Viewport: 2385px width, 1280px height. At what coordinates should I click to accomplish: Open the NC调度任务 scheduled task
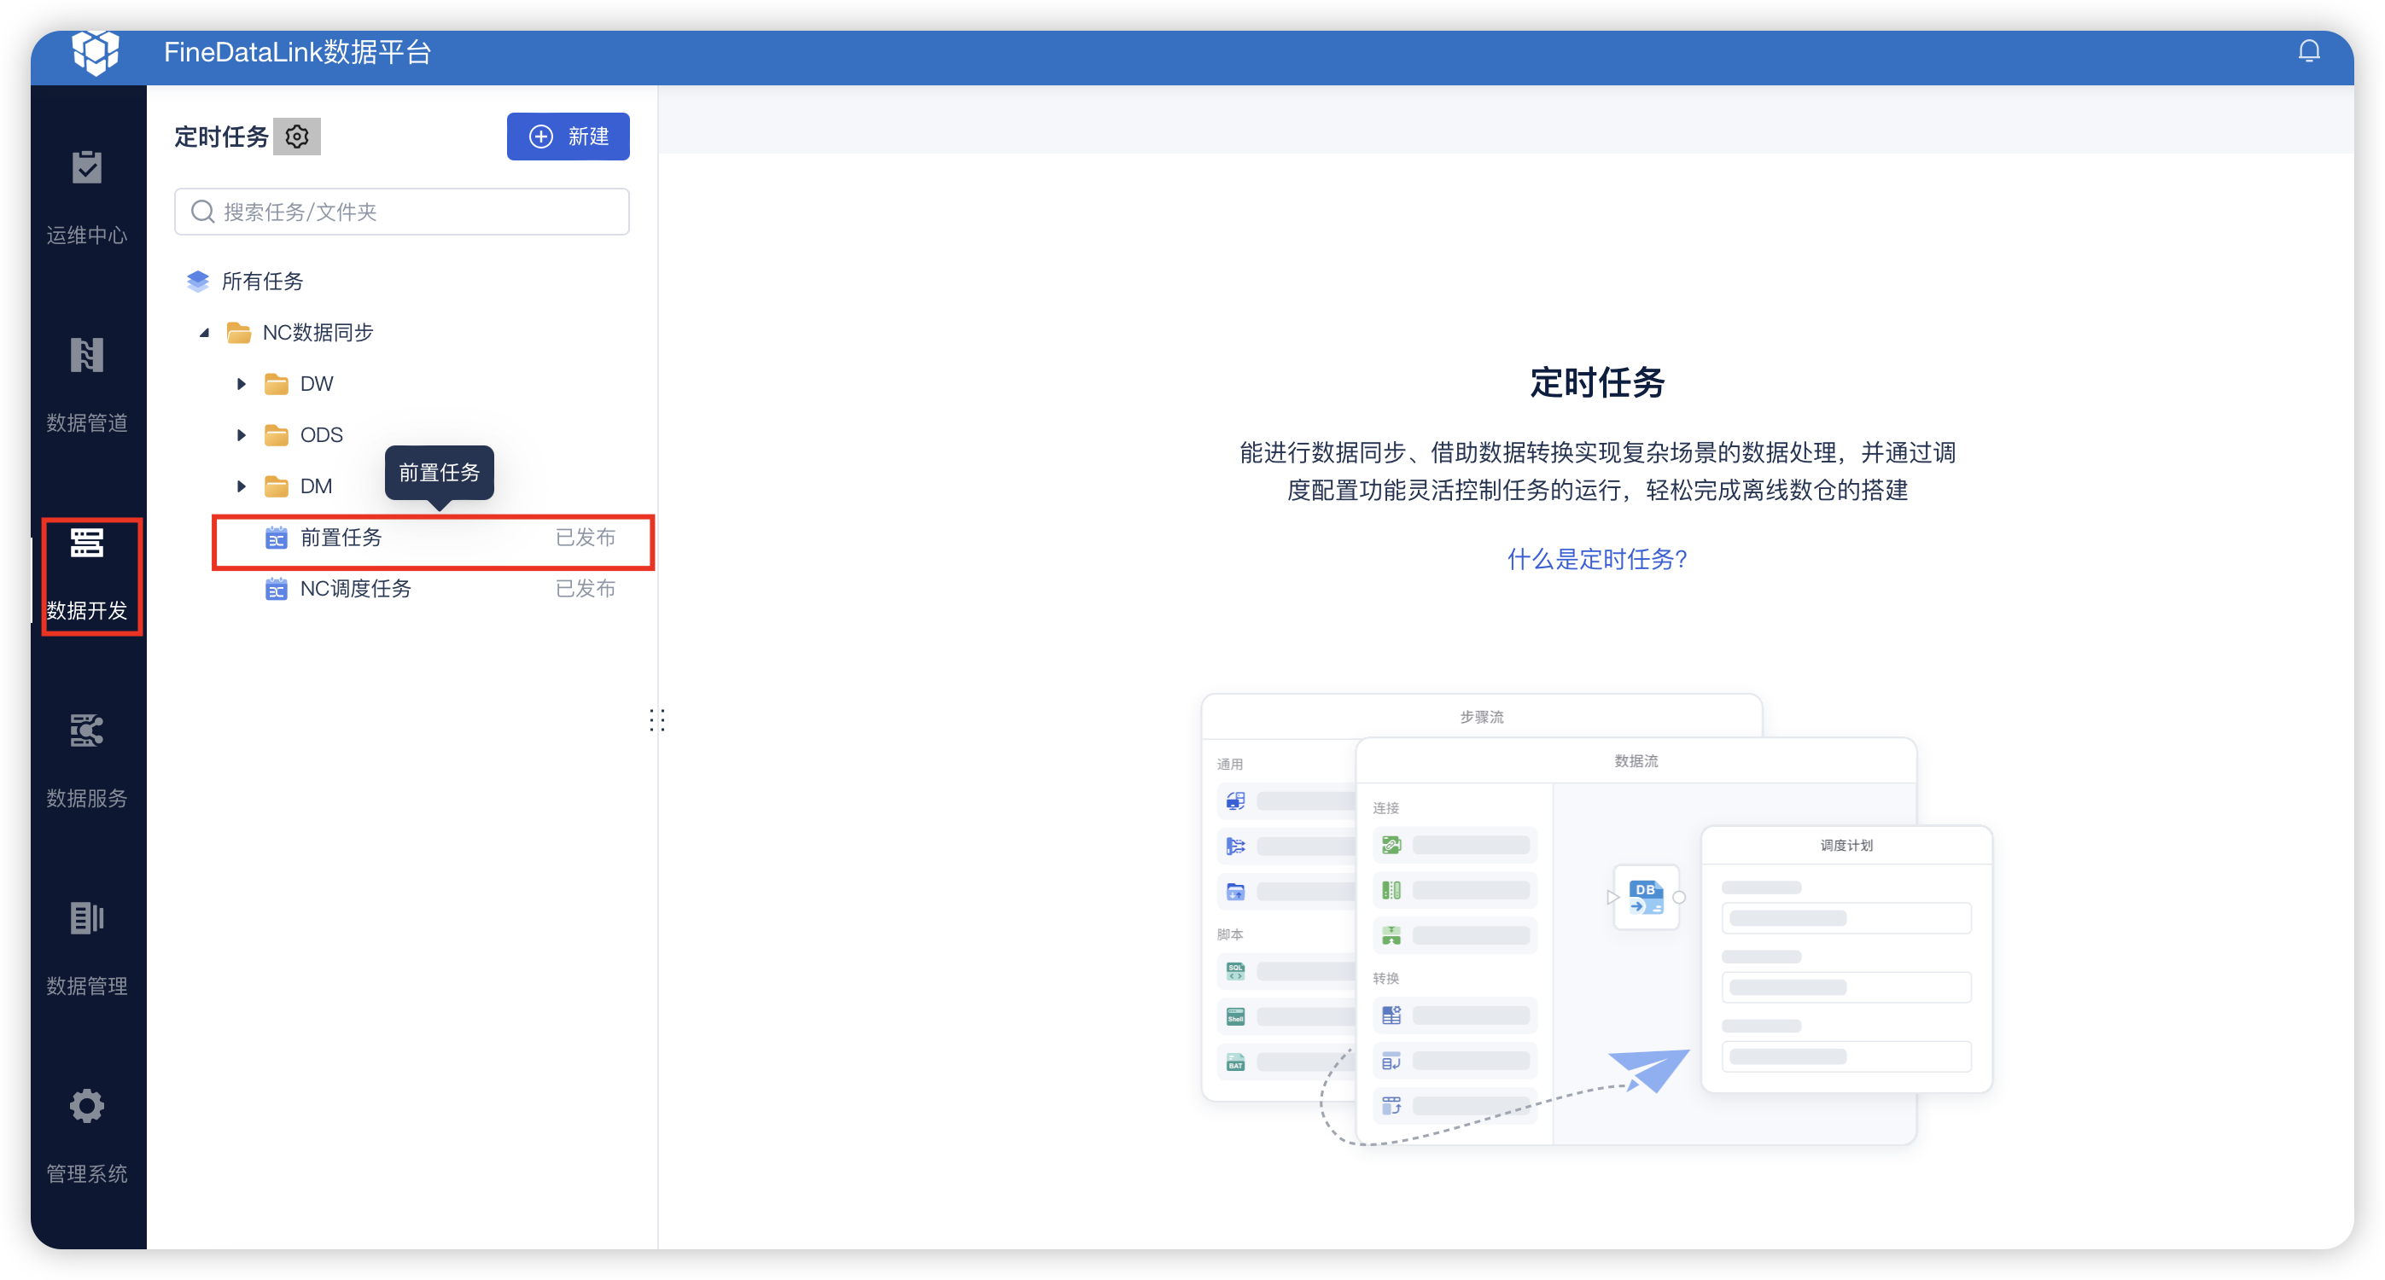(x=355, y=589)
